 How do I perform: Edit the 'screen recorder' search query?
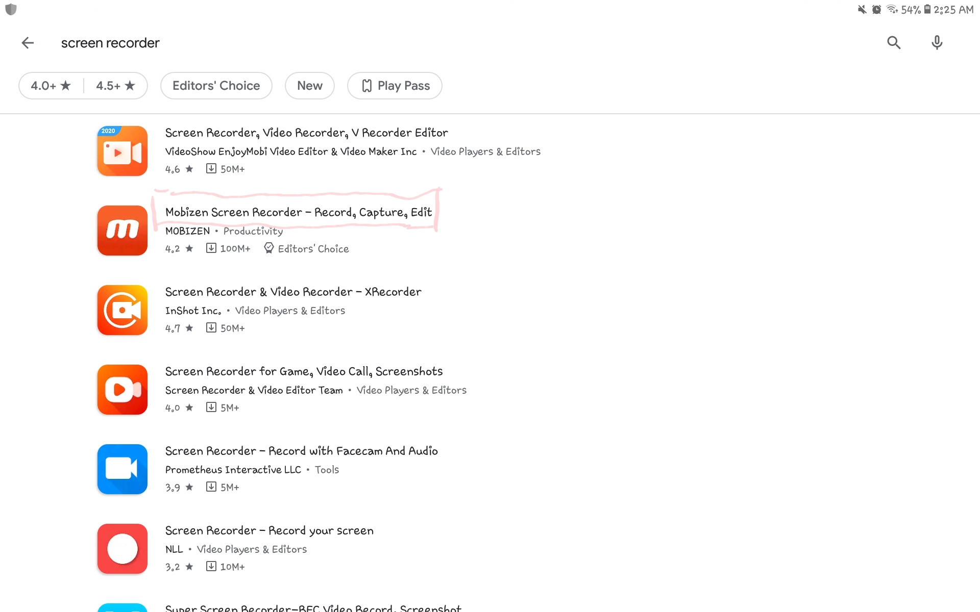tap(110, 43)
